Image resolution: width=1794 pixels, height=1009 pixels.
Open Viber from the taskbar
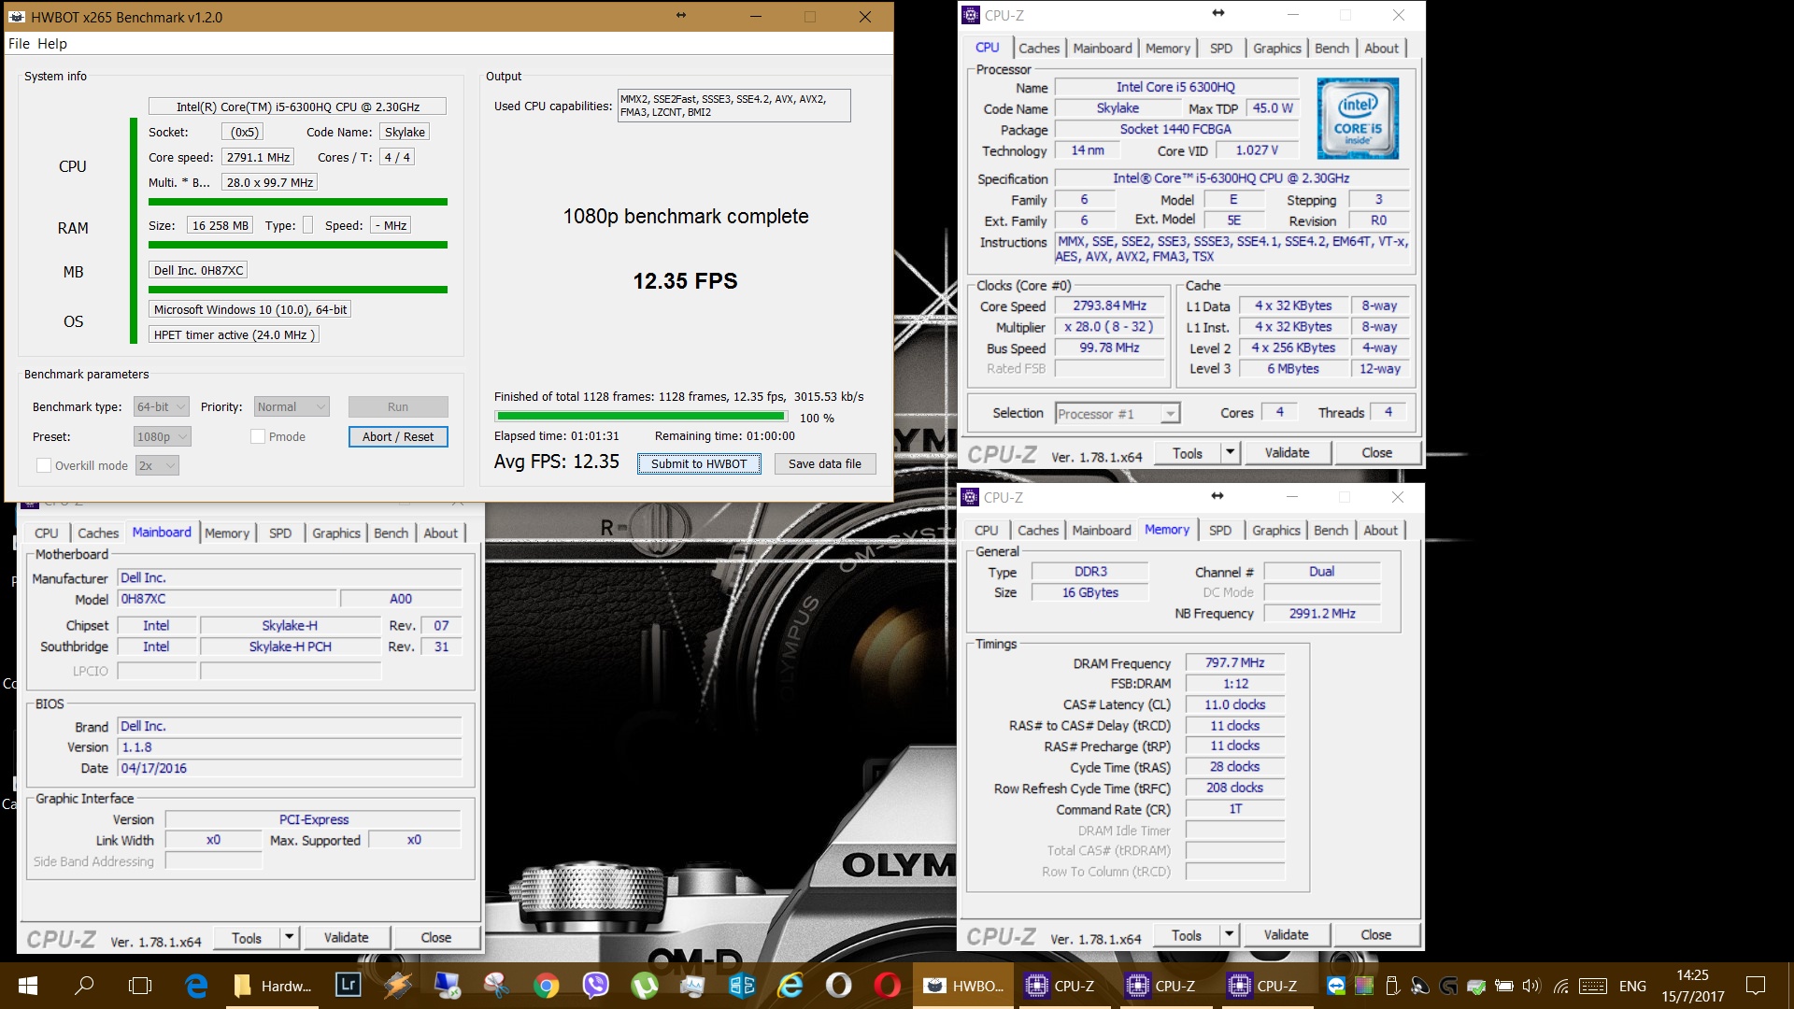coord(595,985)
